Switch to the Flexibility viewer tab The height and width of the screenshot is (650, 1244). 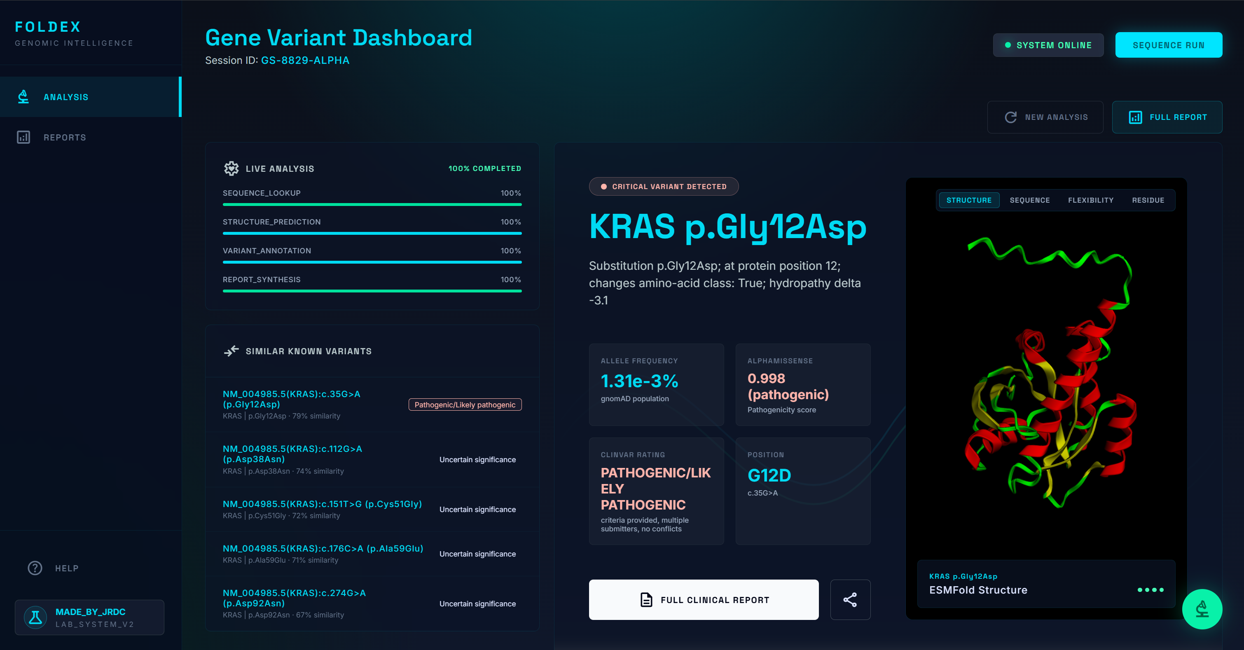click(1090, 200)
